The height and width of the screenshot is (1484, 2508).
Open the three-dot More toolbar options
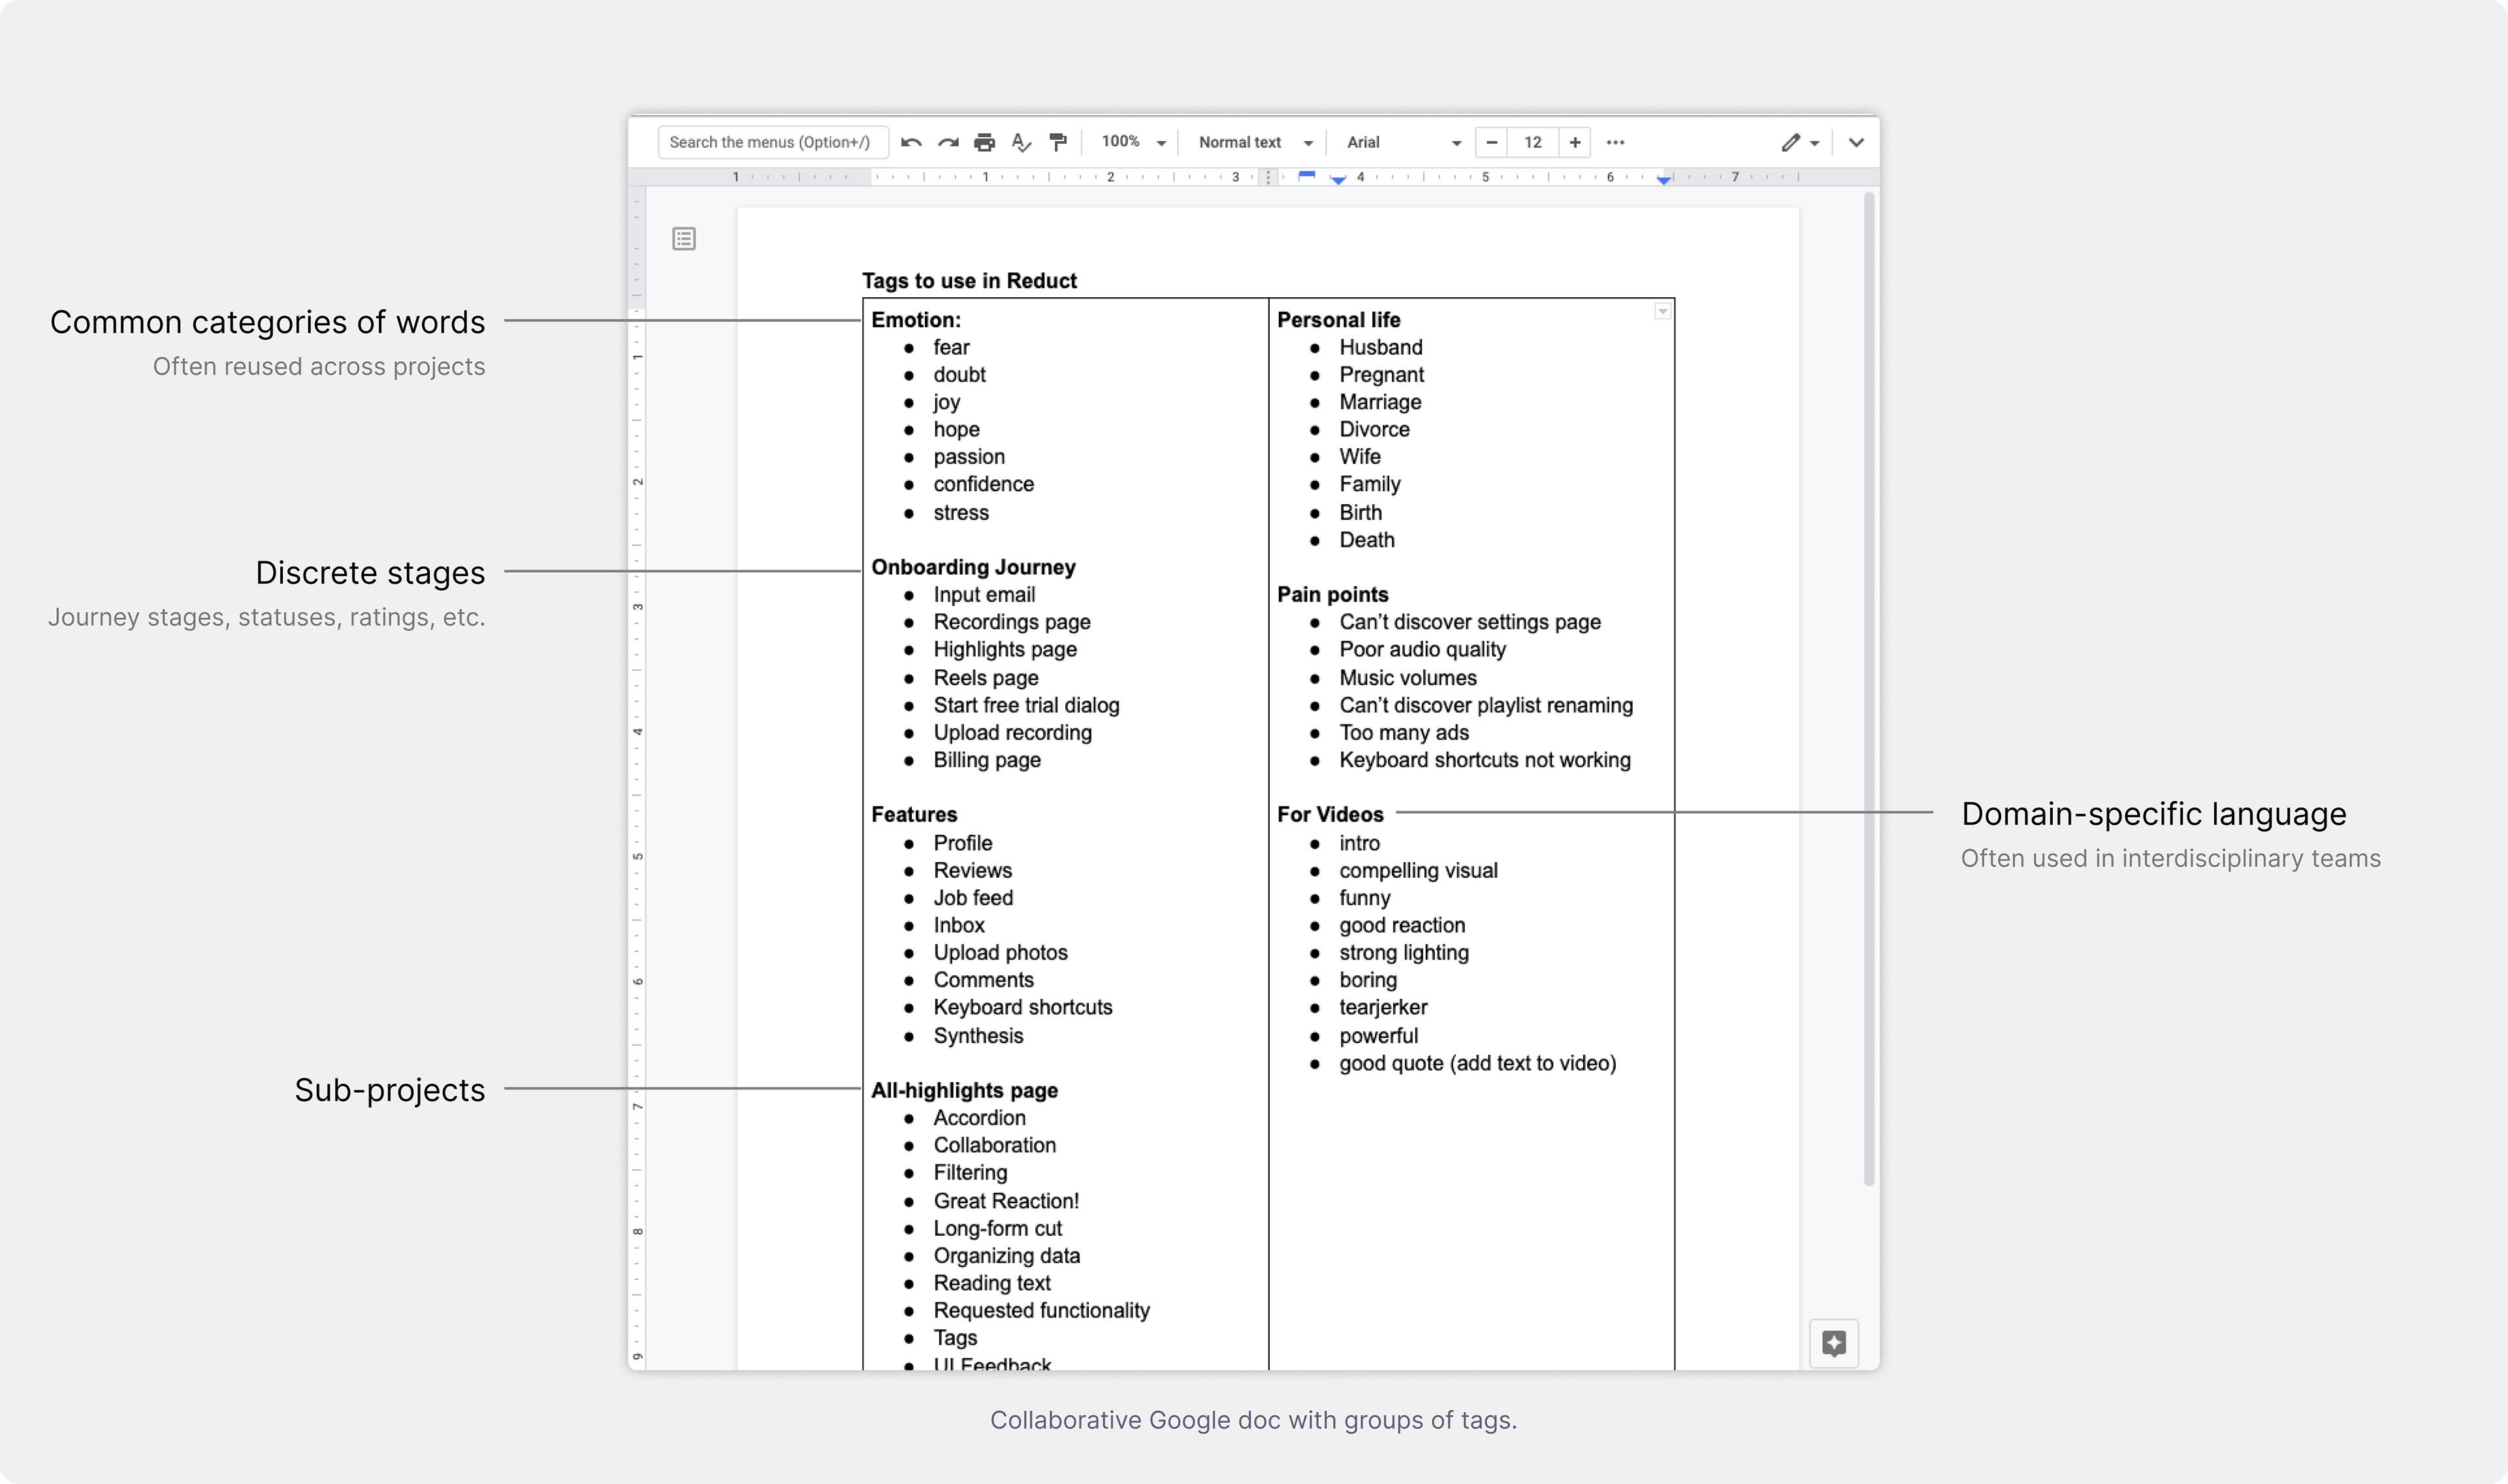coord(1615,143)
